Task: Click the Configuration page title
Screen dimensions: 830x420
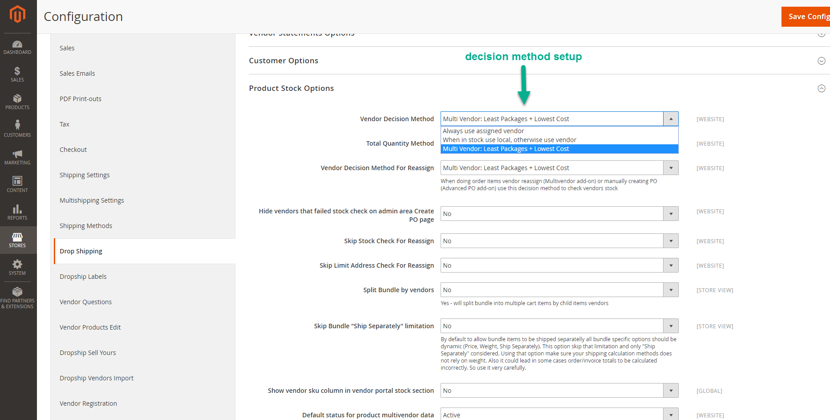Action: pos(83,16)
